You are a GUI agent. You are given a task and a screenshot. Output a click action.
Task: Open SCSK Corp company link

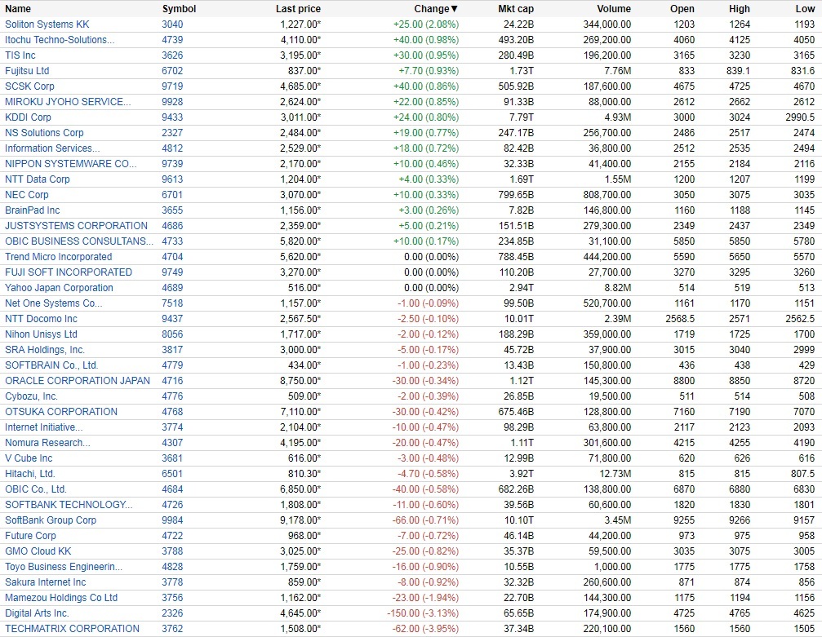pos(29,86)
